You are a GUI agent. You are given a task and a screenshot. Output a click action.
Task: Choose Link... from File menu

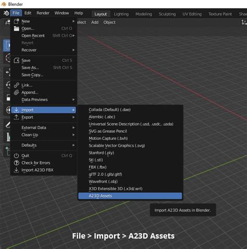pos(44,85)
